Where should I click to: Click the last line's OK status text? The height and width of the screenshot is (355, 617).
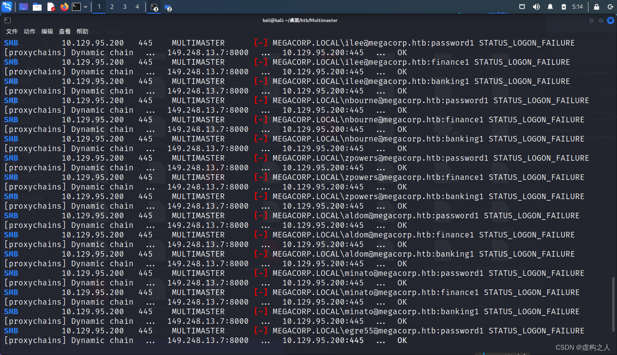click(x=402, y=340)
